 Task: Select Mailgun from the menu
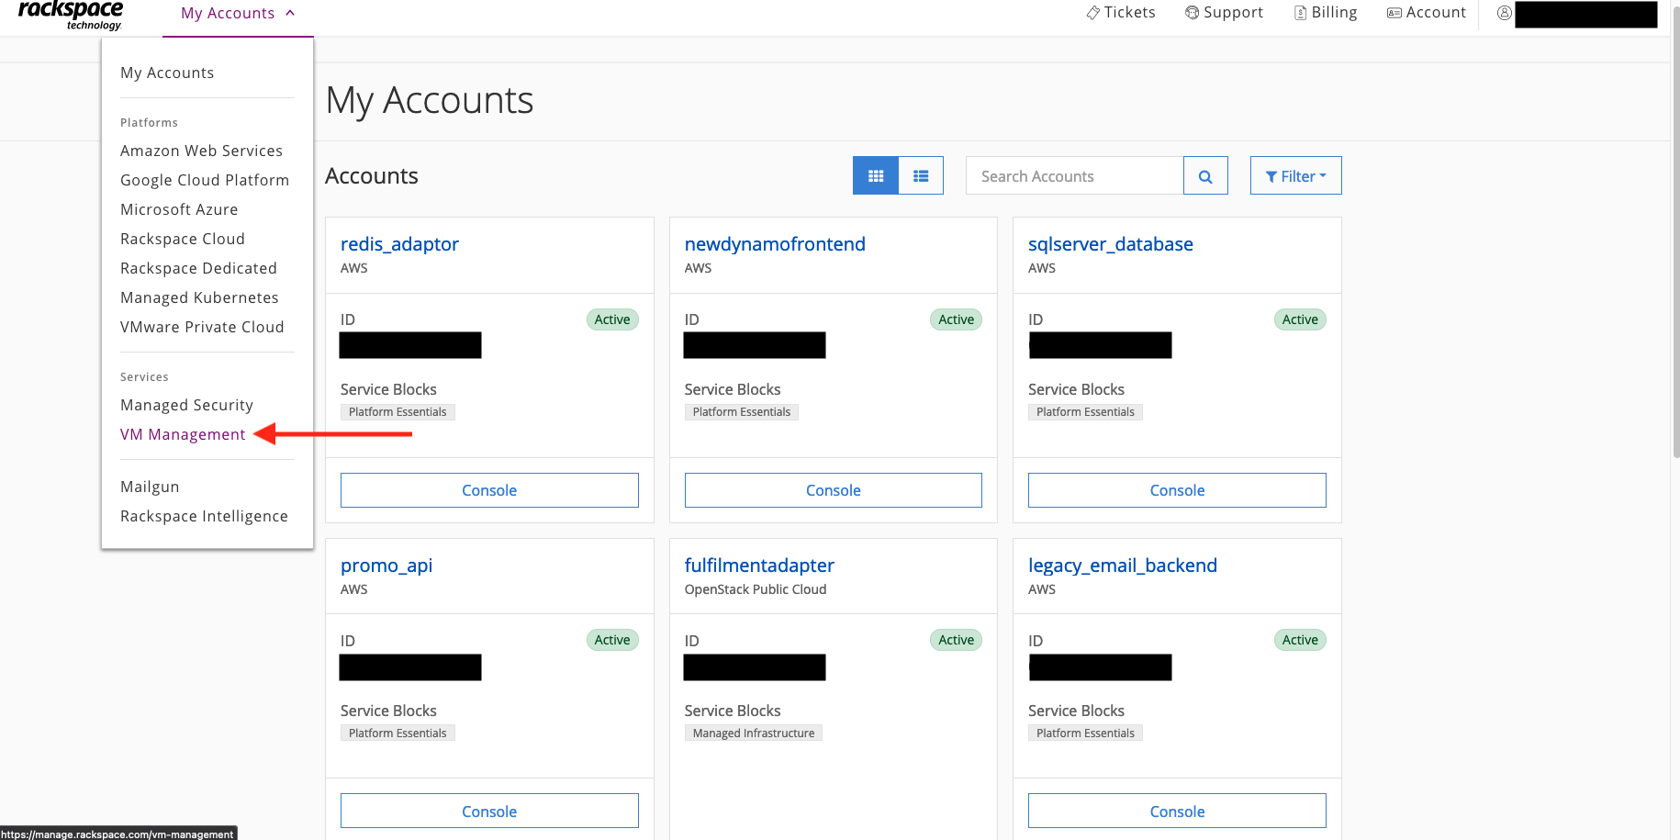tap(149, 486)
